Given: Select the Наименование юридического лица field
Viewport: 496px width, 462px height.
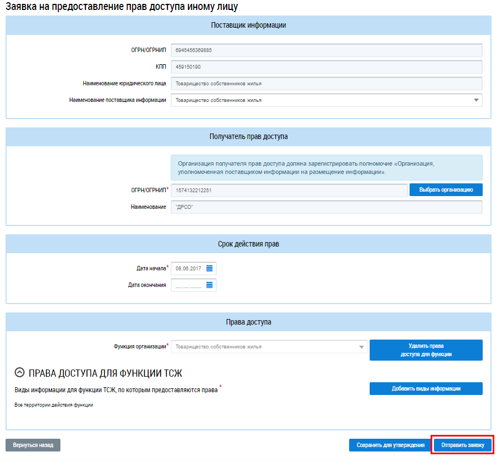Looking at the screenshot, I should 326,84.
